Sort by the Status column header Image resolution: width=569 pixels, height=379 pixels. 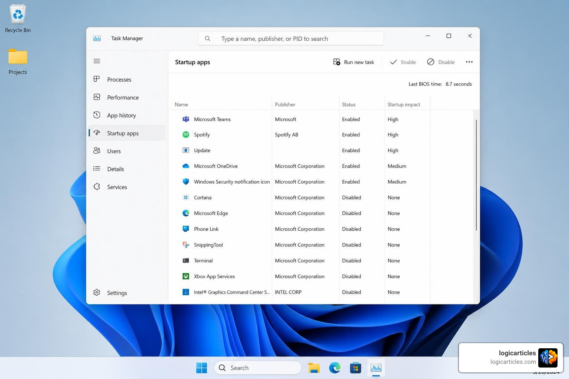[349, 104]
